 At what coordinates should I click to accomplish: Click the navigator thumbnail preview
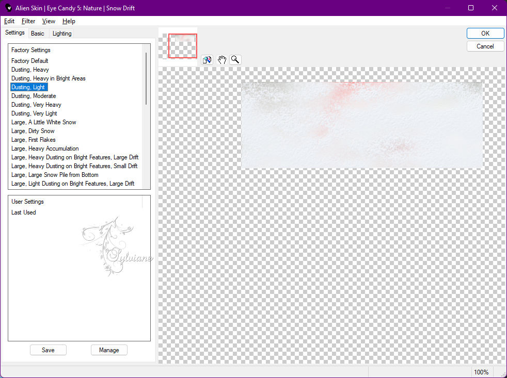[178, 46]
